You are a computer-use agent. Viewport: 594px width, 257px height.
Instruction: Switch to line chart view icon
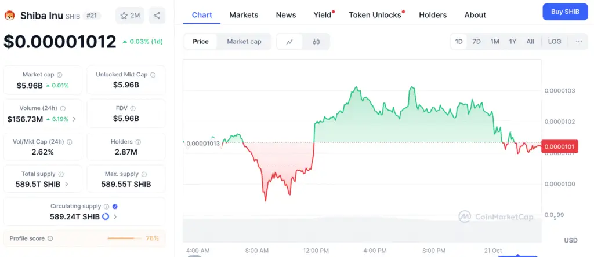coord(289,42)
